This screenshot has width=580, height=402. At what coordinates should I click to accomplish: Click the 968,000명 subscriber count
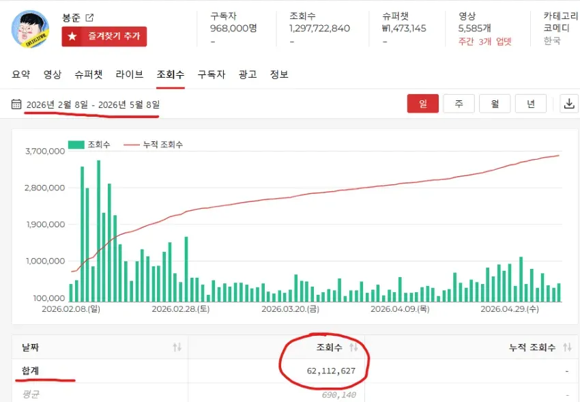coord(233,28)
